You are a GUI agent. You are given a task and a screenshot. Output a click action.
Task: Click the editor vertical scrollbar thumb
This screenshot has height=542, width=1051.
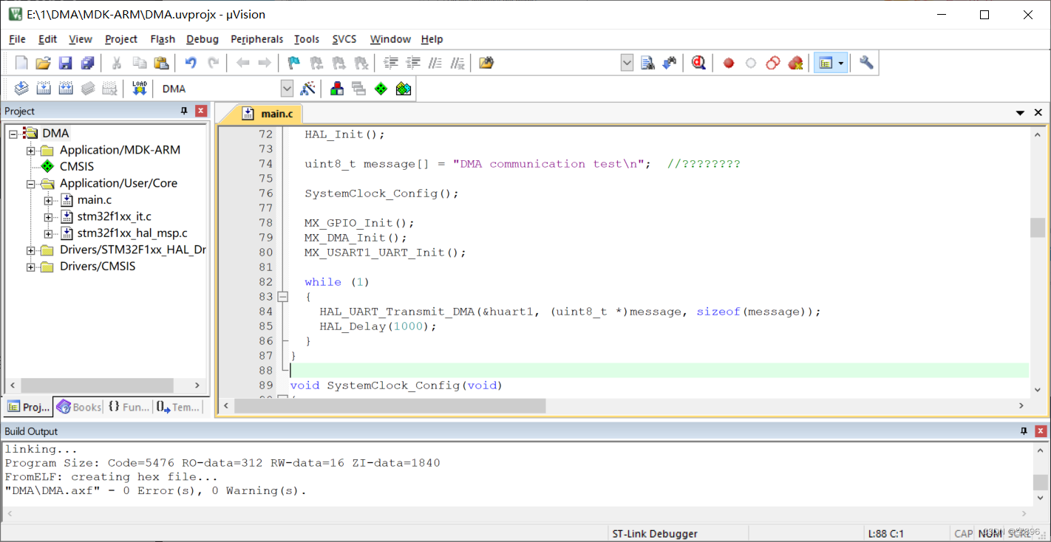coord(1038,227)
